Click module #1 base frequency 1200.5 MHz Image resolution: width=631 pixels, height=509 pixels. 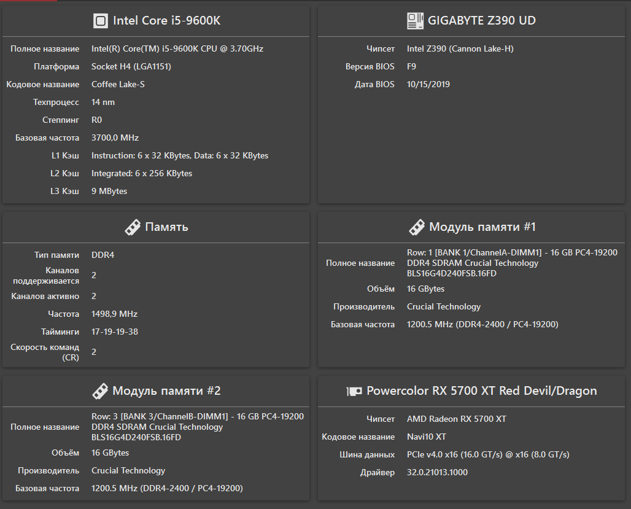482,324
